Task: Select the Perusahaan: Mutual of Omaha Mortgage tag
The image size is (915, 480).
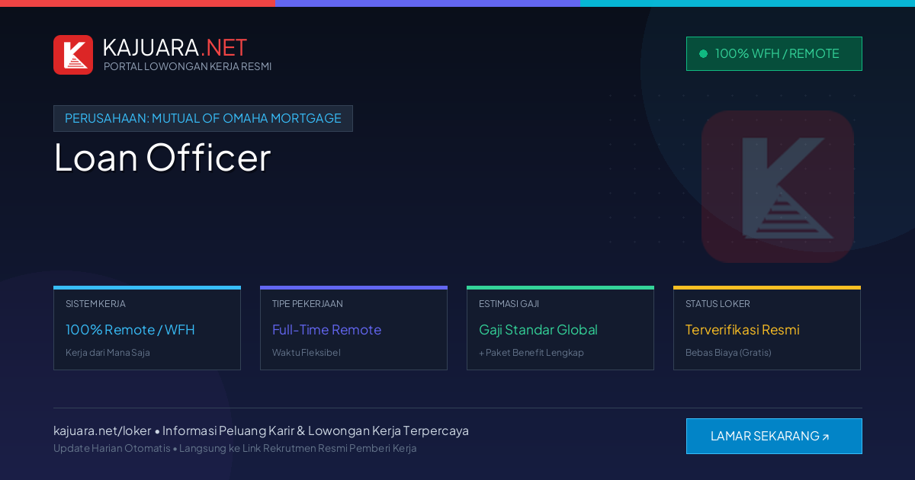Action: pyautogui.click(x=203, y=118)
